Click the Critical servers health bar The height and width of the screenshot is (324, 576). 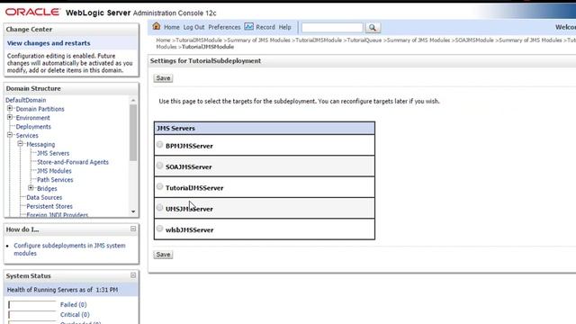click(x=32, y=314)
